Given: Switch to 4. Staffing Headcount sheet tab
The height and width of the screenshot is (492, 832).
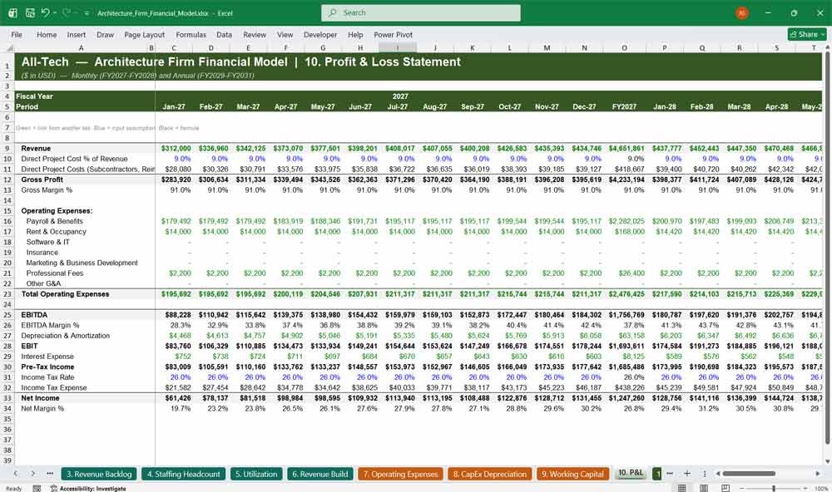Looking at the screenshot, I should click(184, 474).
